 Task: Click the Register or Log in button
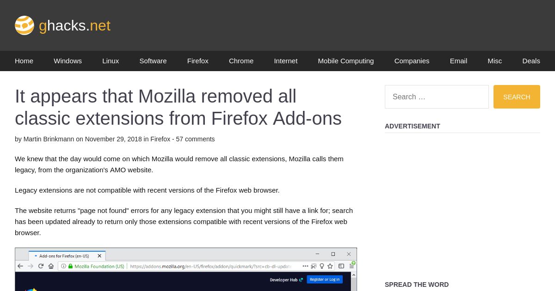point(325,279)
